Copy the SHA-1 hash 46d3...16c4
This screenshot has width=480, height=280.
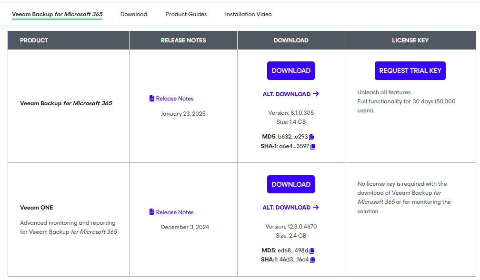(312, 260)
